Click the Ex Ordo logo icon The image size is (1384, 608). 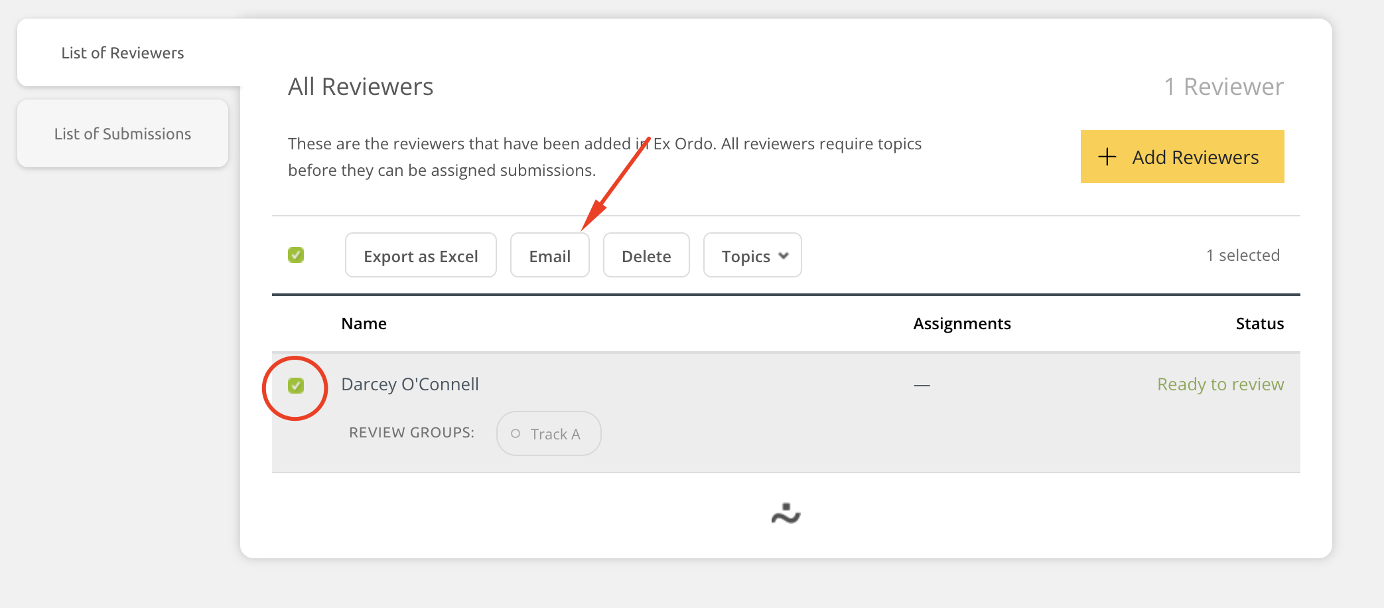point(786,514)
